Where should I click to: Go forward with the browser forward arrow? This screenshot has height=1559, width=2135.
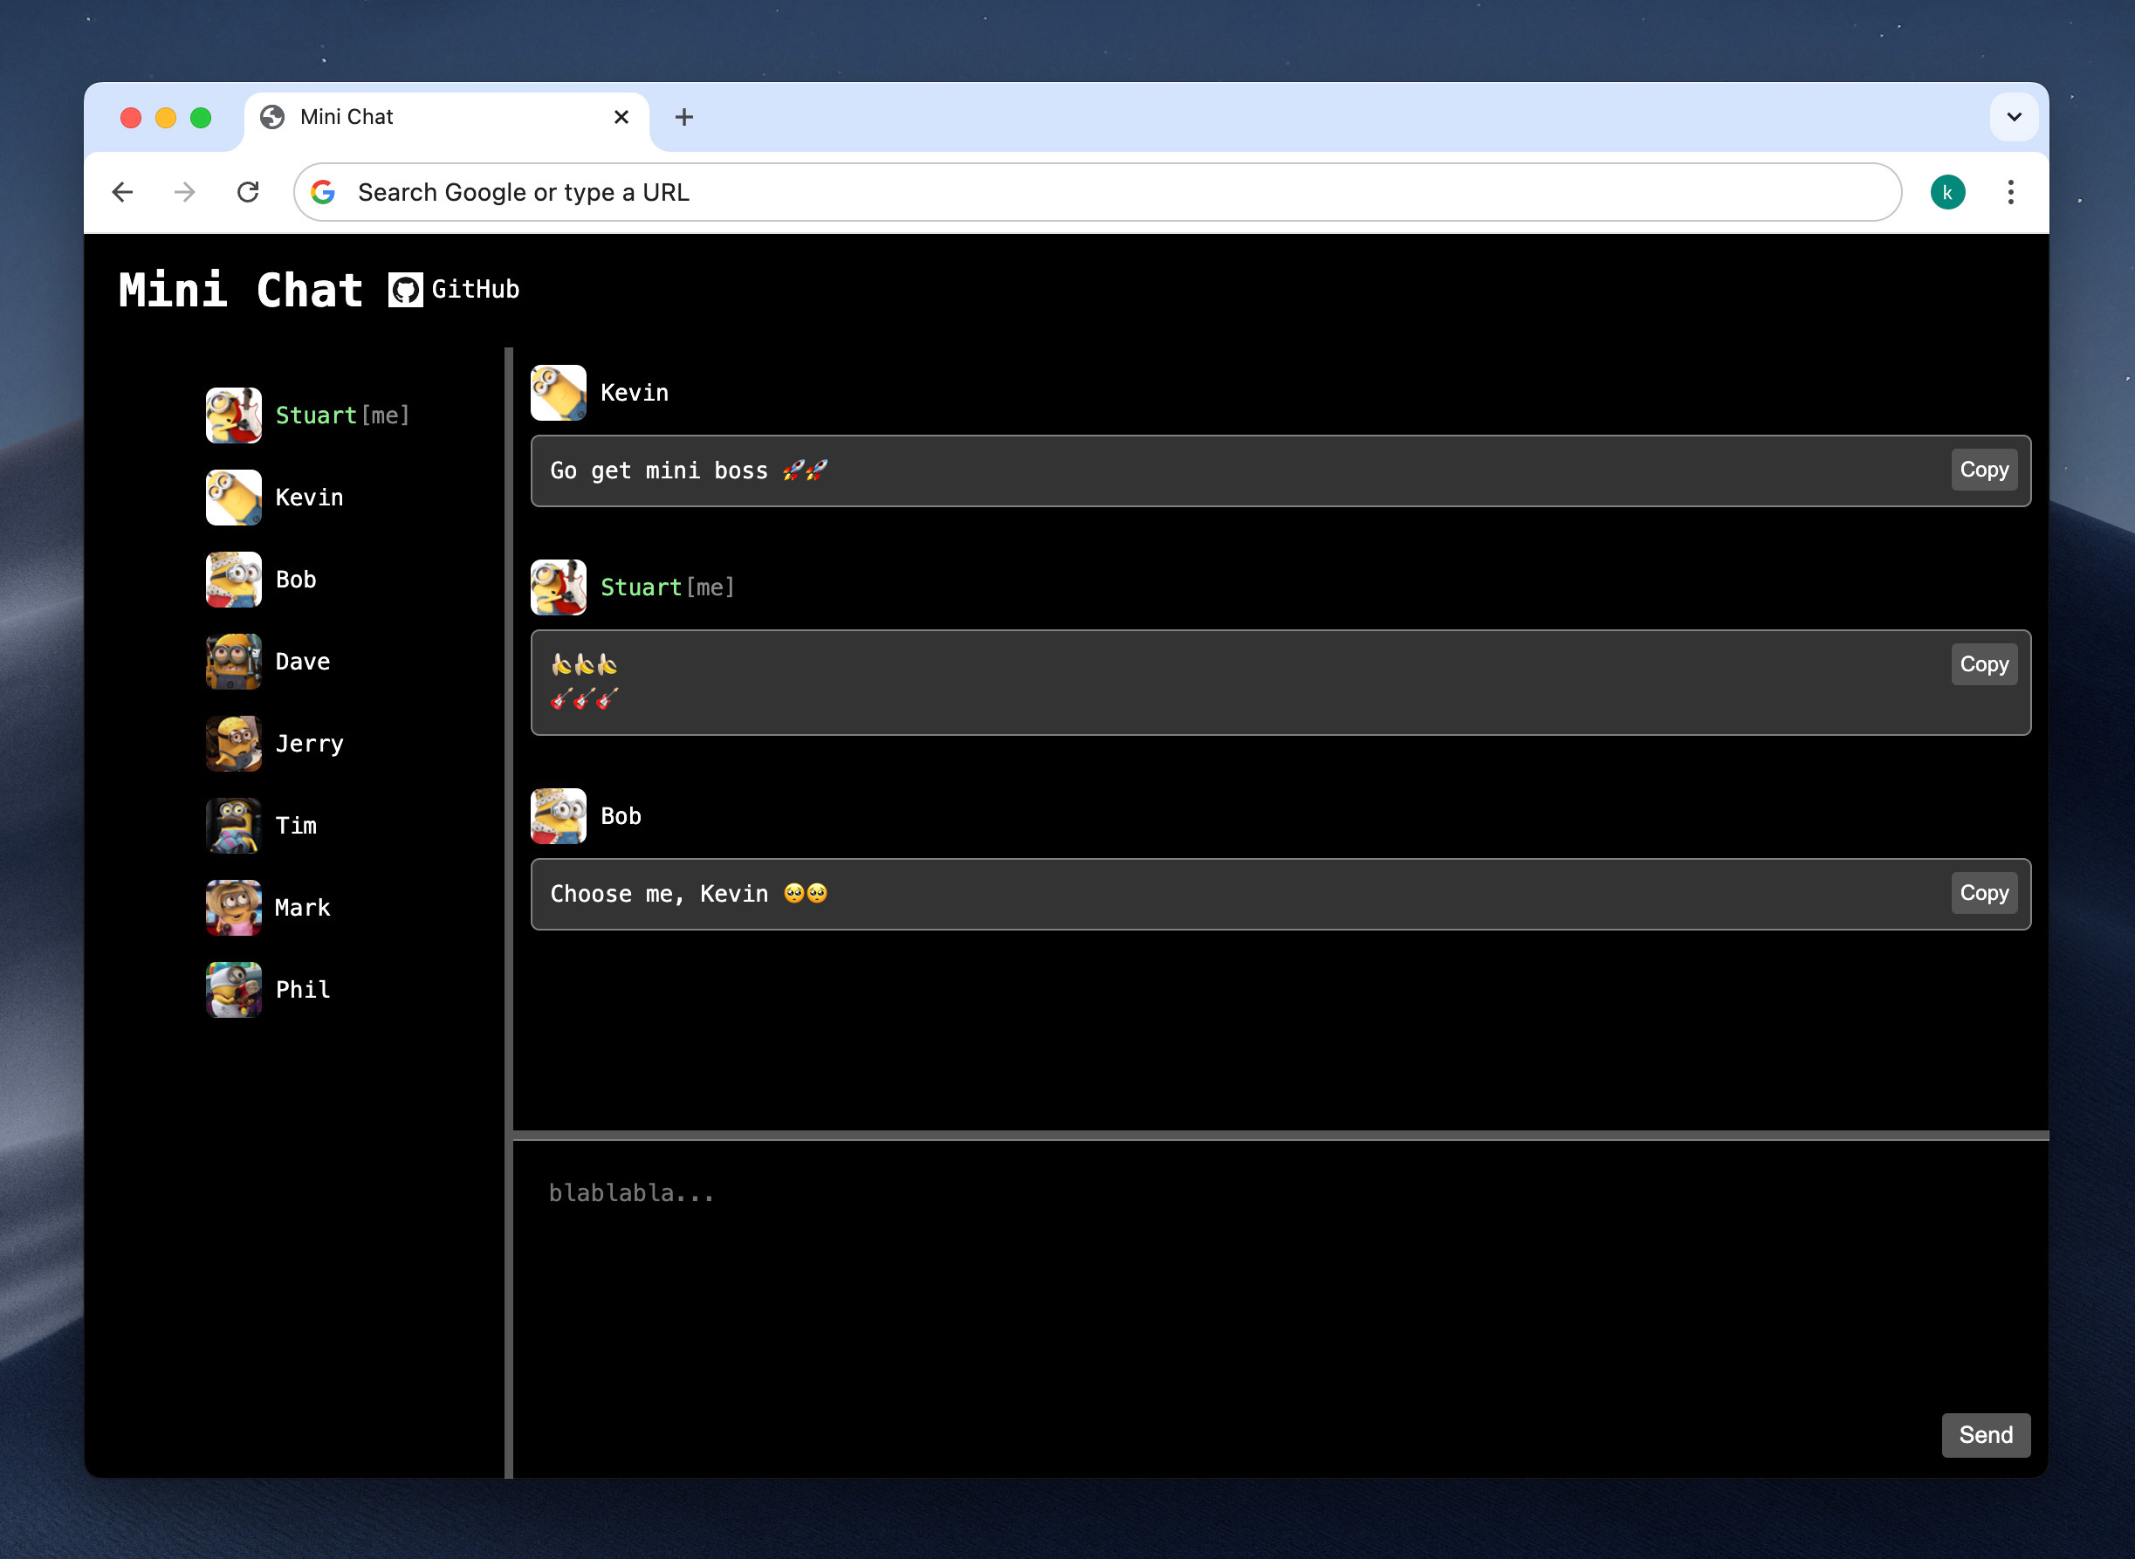tap(185, 193)
